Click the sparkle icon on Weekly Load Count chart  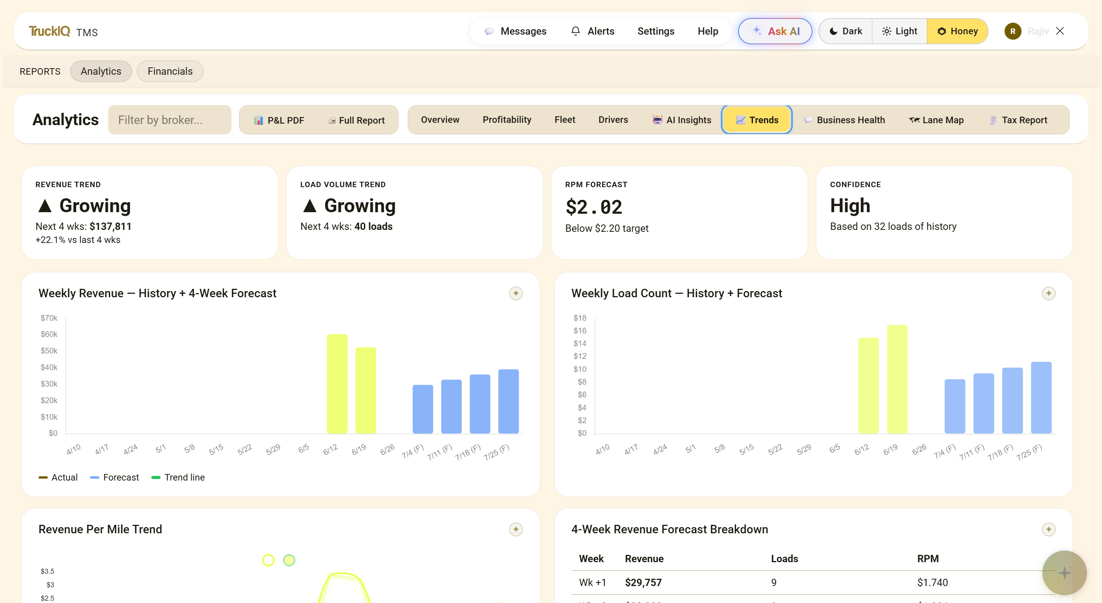(1048, 293)
